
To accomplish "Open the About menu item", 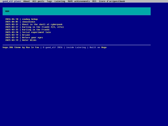I will click(x=26, y=1).
